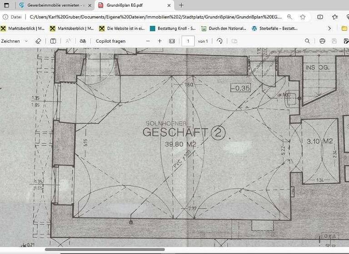Show more bookmarks with chevron
The image size is (349, 254).
329,29
